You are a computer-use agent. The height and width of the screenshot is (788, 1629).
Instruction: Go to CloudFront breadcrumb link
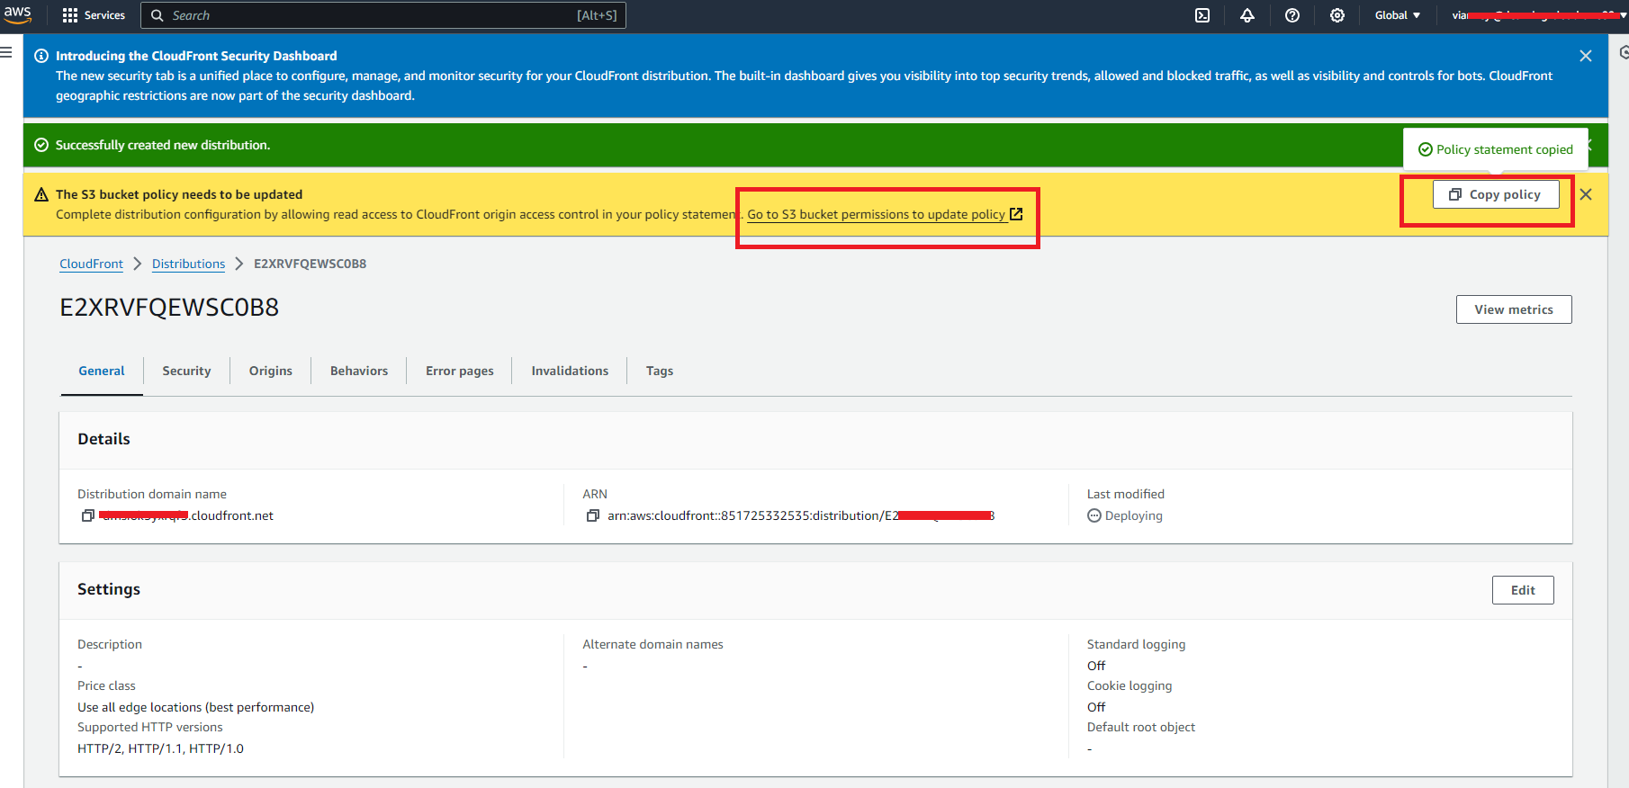[x=91, y=264]
